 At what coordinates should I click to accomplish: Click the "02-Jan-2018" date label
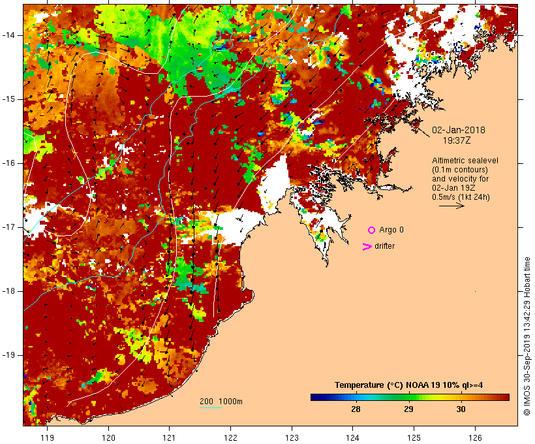tap(459, 130)
